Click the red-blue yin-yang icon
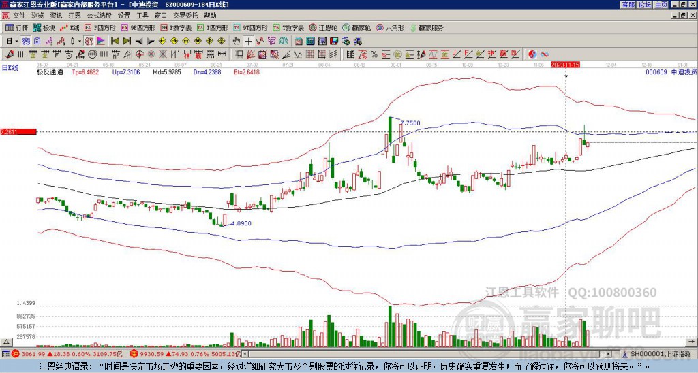This screenshot has width=698, height=373. click(x=532, y=54)
